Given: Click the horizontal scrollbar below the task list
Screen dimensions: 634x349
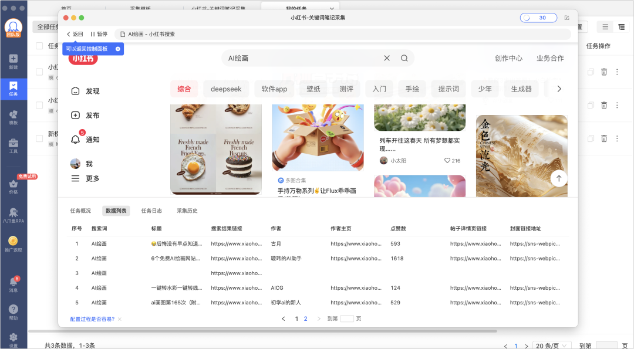Looking at the screenshot, I should tap(263, 331).
